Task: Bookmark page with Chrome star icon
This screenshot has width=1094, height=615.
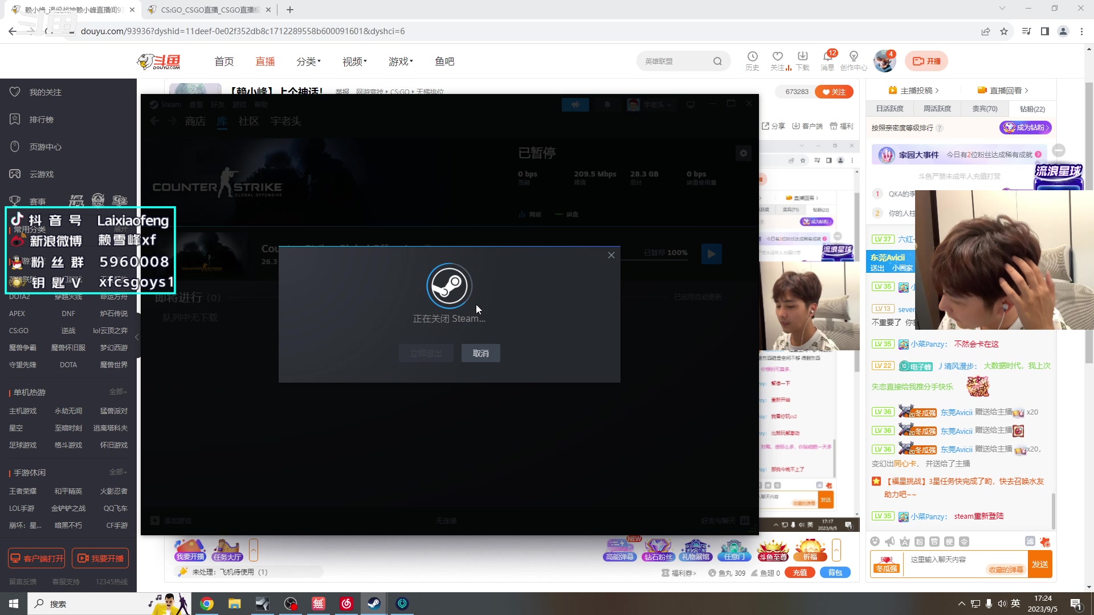Action: coord(1004,31)
